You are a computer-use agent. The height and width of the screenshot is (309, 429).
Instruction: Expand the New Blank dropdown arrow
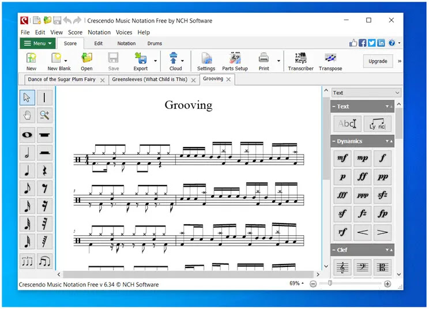[66, 61]
